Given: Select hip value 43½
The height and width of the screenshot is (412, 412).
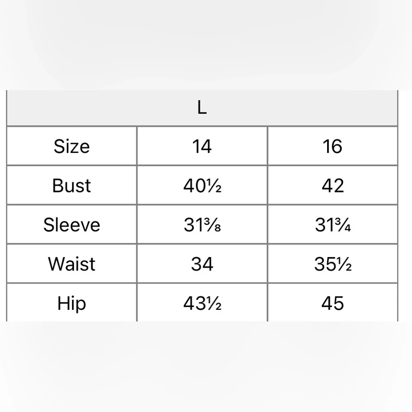Looking at the screenshot, I should pyautogui.click(x=202, y=302).
